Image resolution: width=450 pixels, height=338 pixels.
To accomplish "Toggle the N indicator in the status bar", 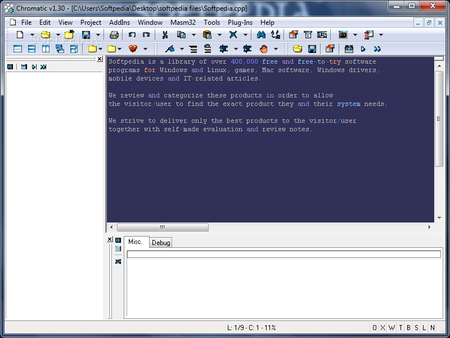I will click(x=433, y=328).
